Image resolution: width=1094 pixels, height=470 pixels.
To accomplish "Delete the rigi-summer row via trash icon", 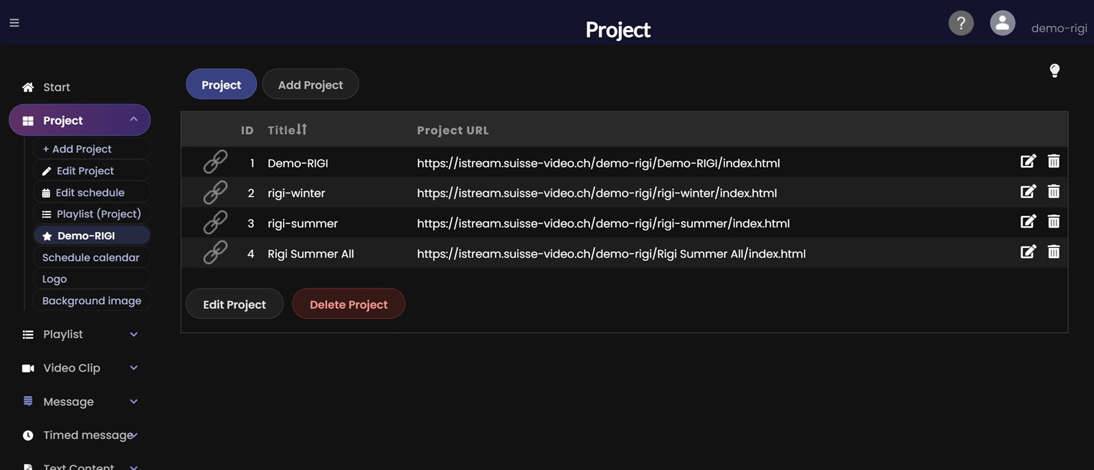I will (1054, 221).
